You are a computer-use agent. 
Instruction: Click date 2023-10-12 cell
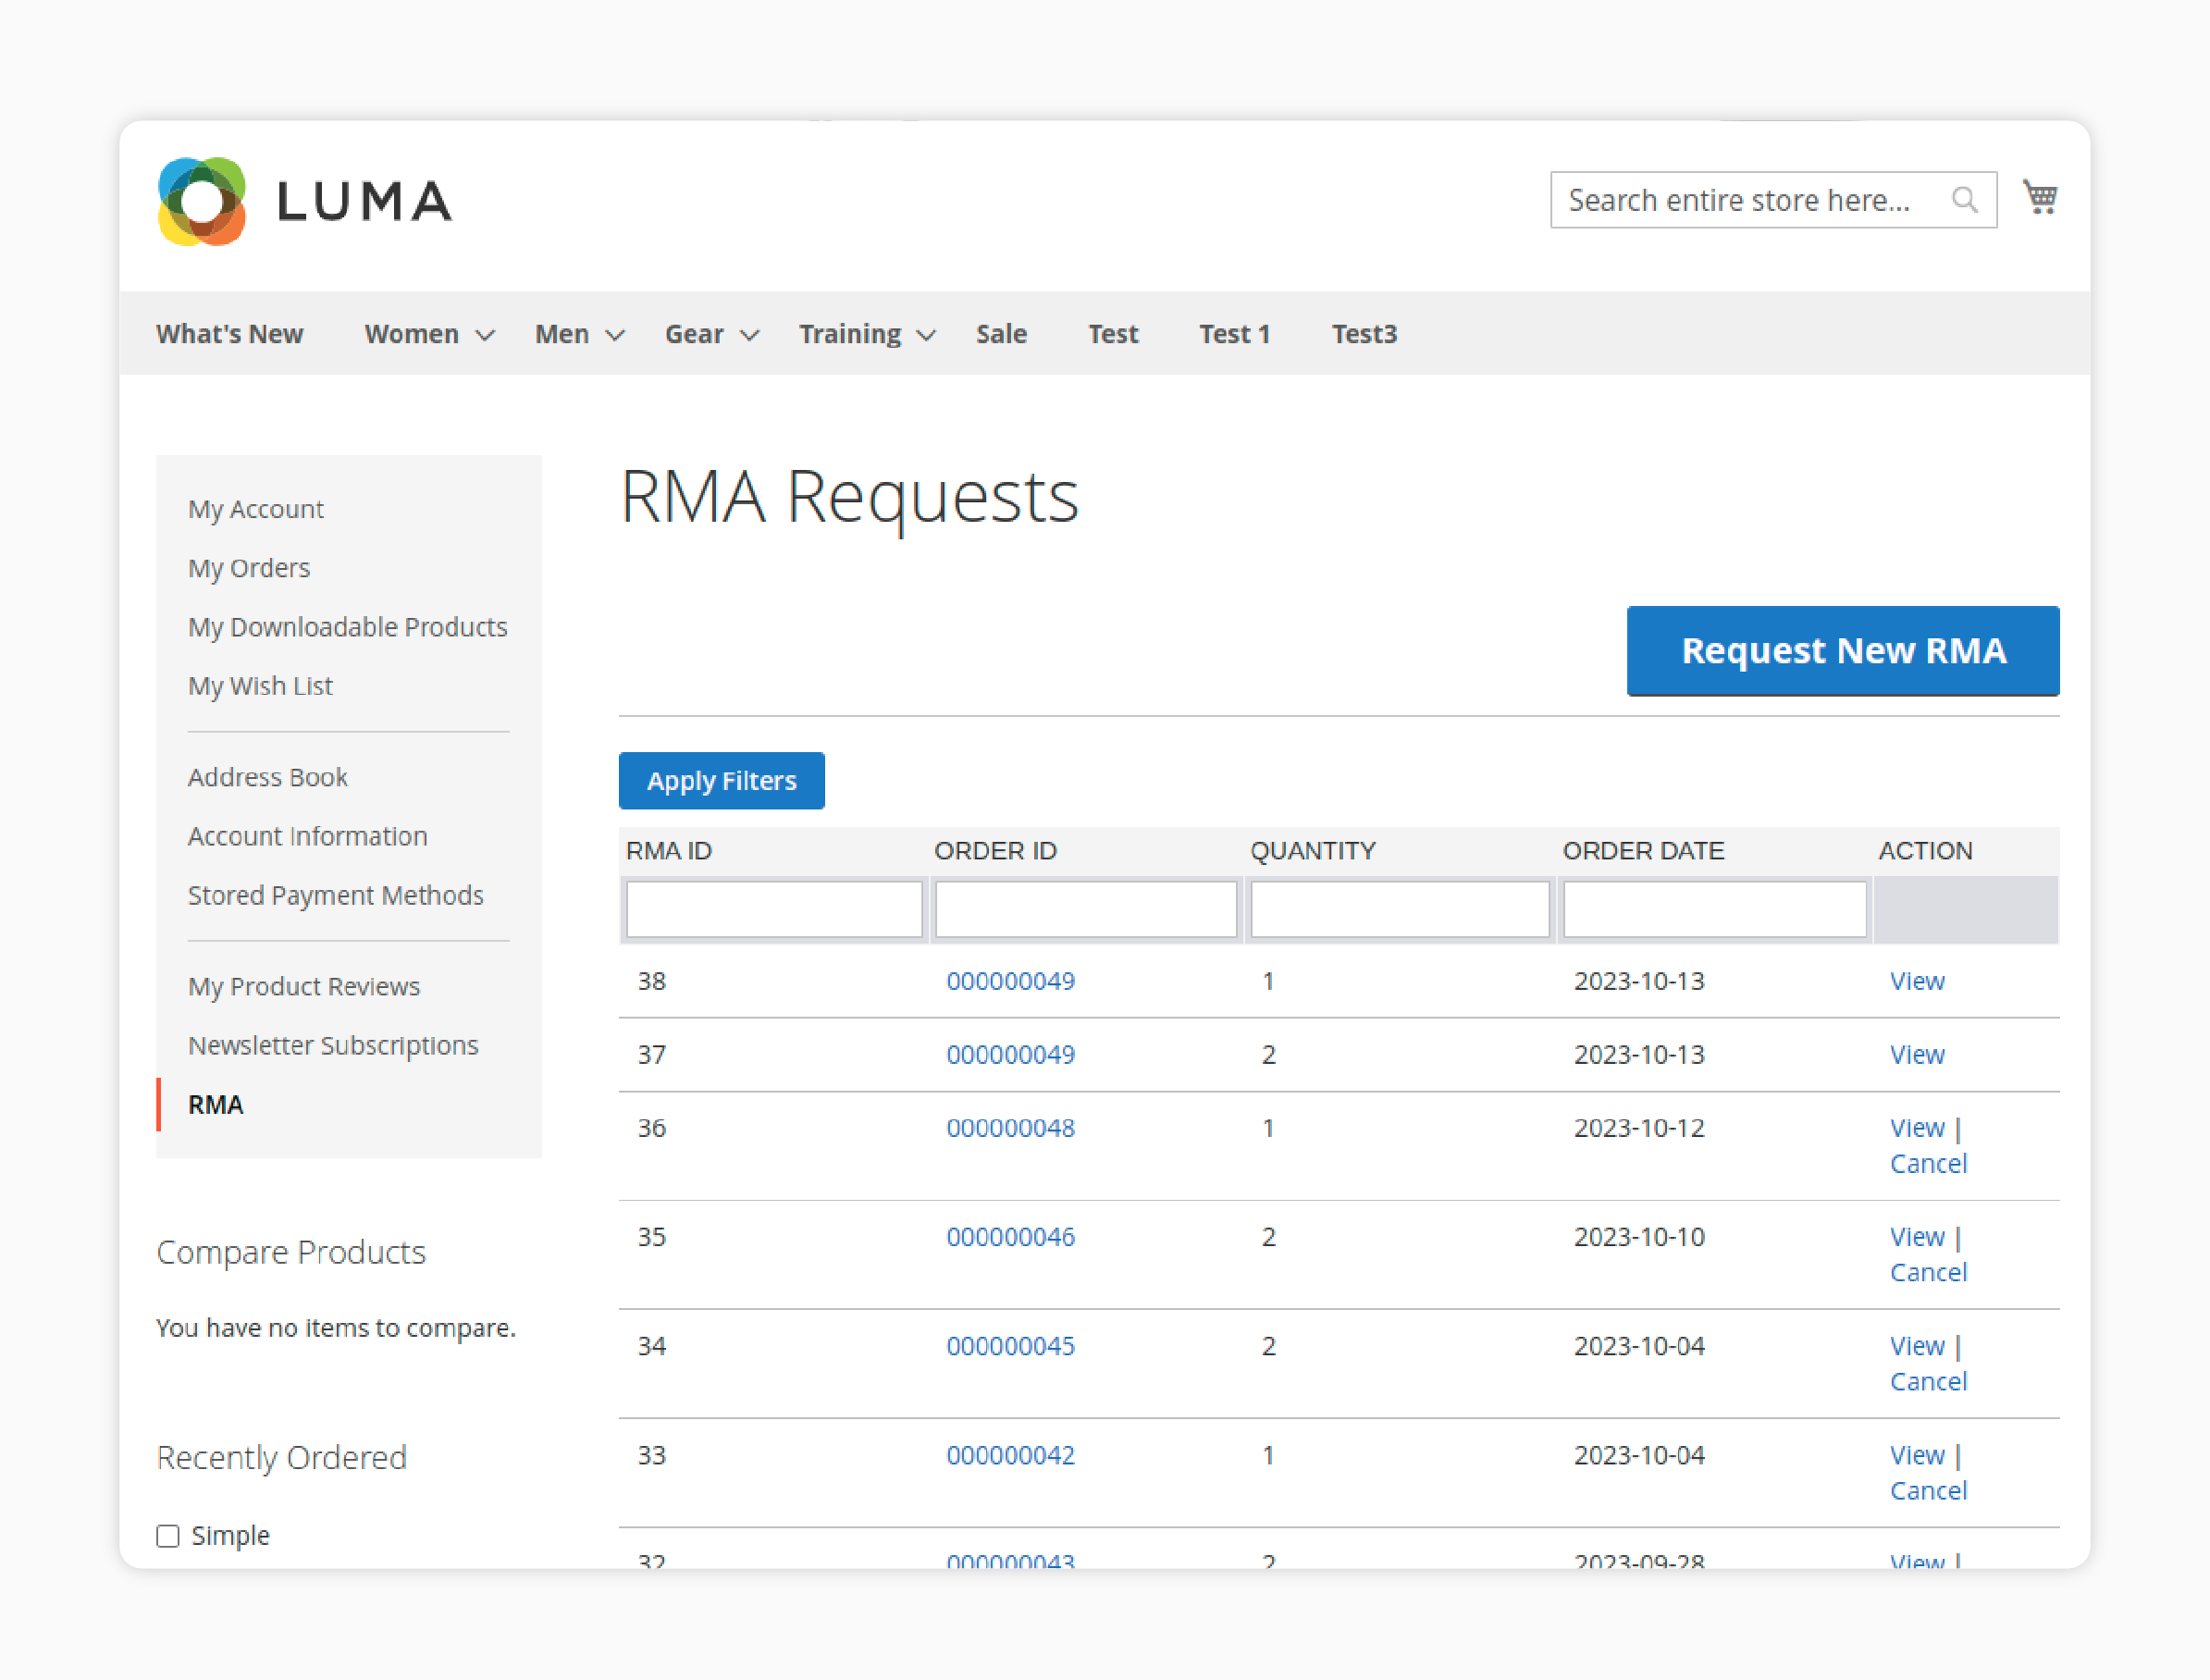point(1639,1128)
